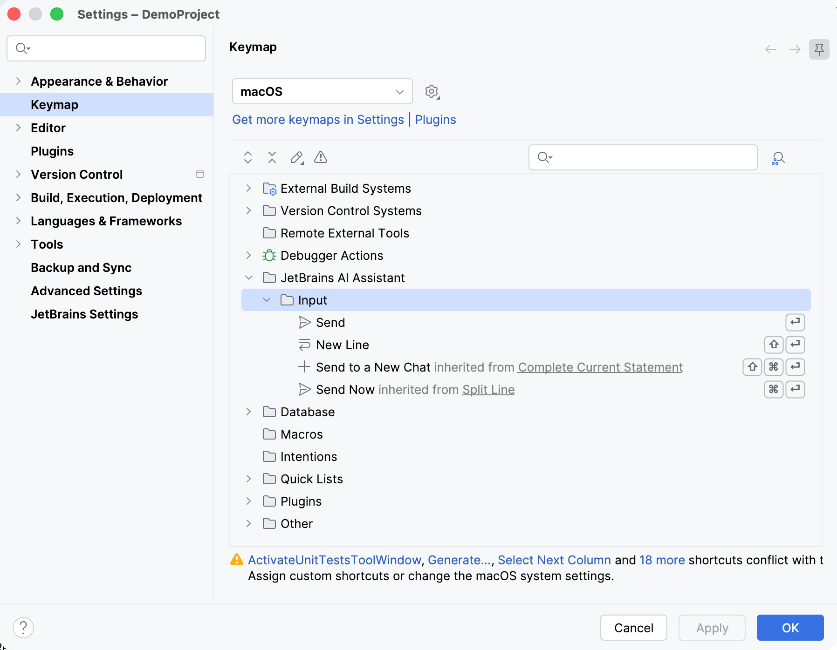This screenshot has height=650, width=837.
Task: Select Keymap in the settings sidebar
Action: click(107, 105)
